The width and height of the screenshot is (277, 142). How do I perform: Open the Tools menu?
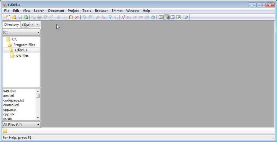pos(87,11)
